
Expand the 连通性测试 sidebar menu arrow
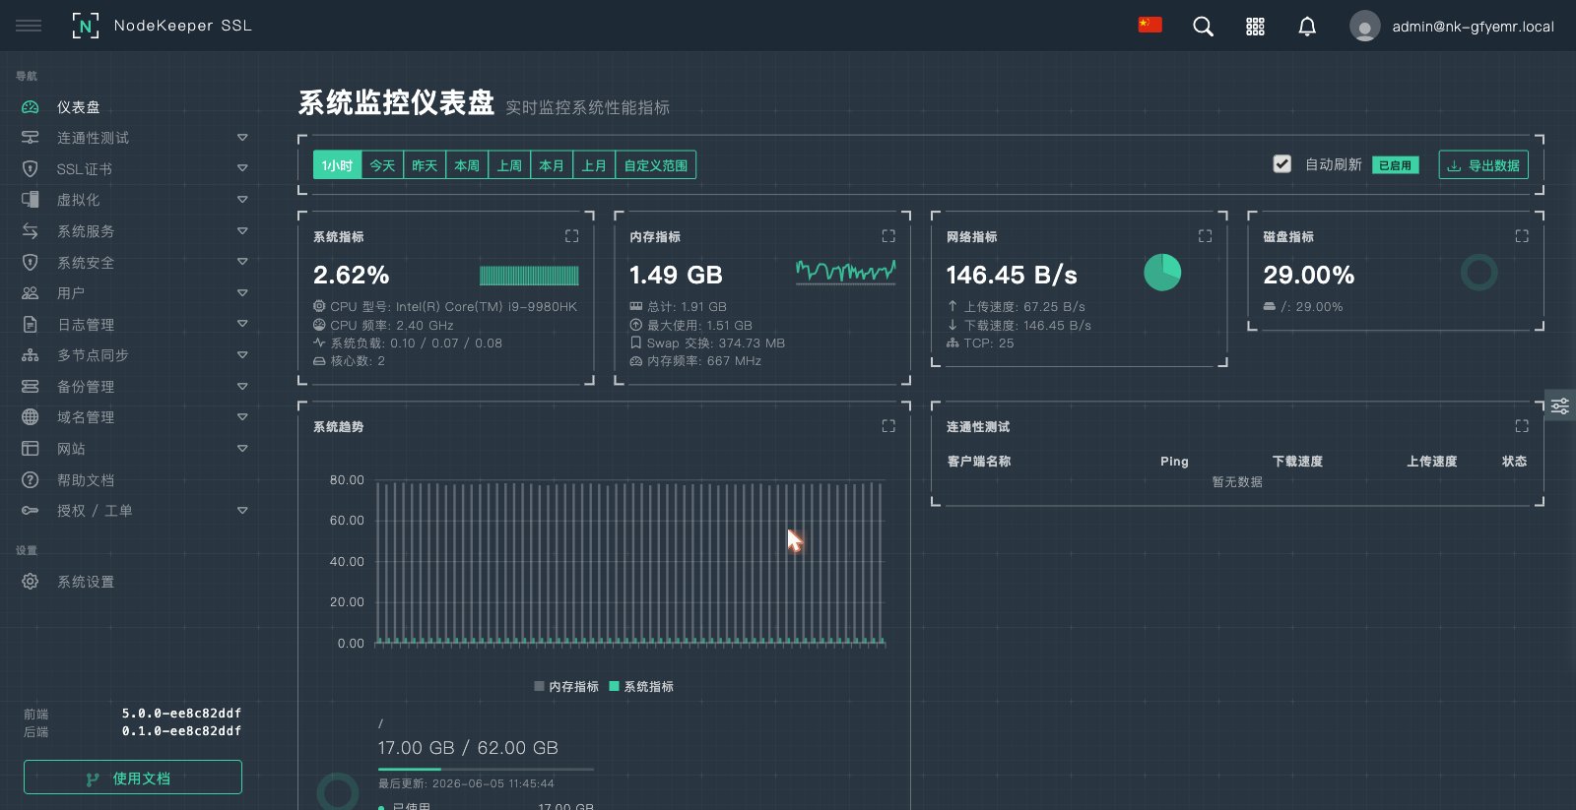coord(242,138)
